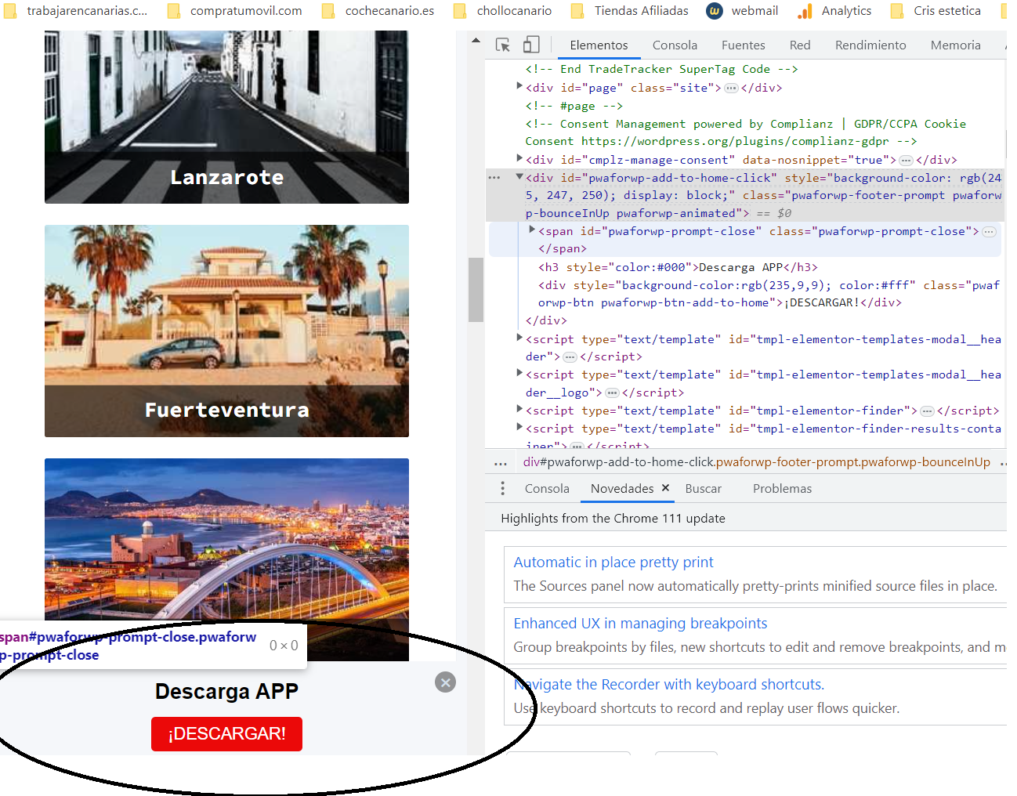1017x796 pixels.
Task: Open the Rendimiento tab
Action: tap(870, 45)
